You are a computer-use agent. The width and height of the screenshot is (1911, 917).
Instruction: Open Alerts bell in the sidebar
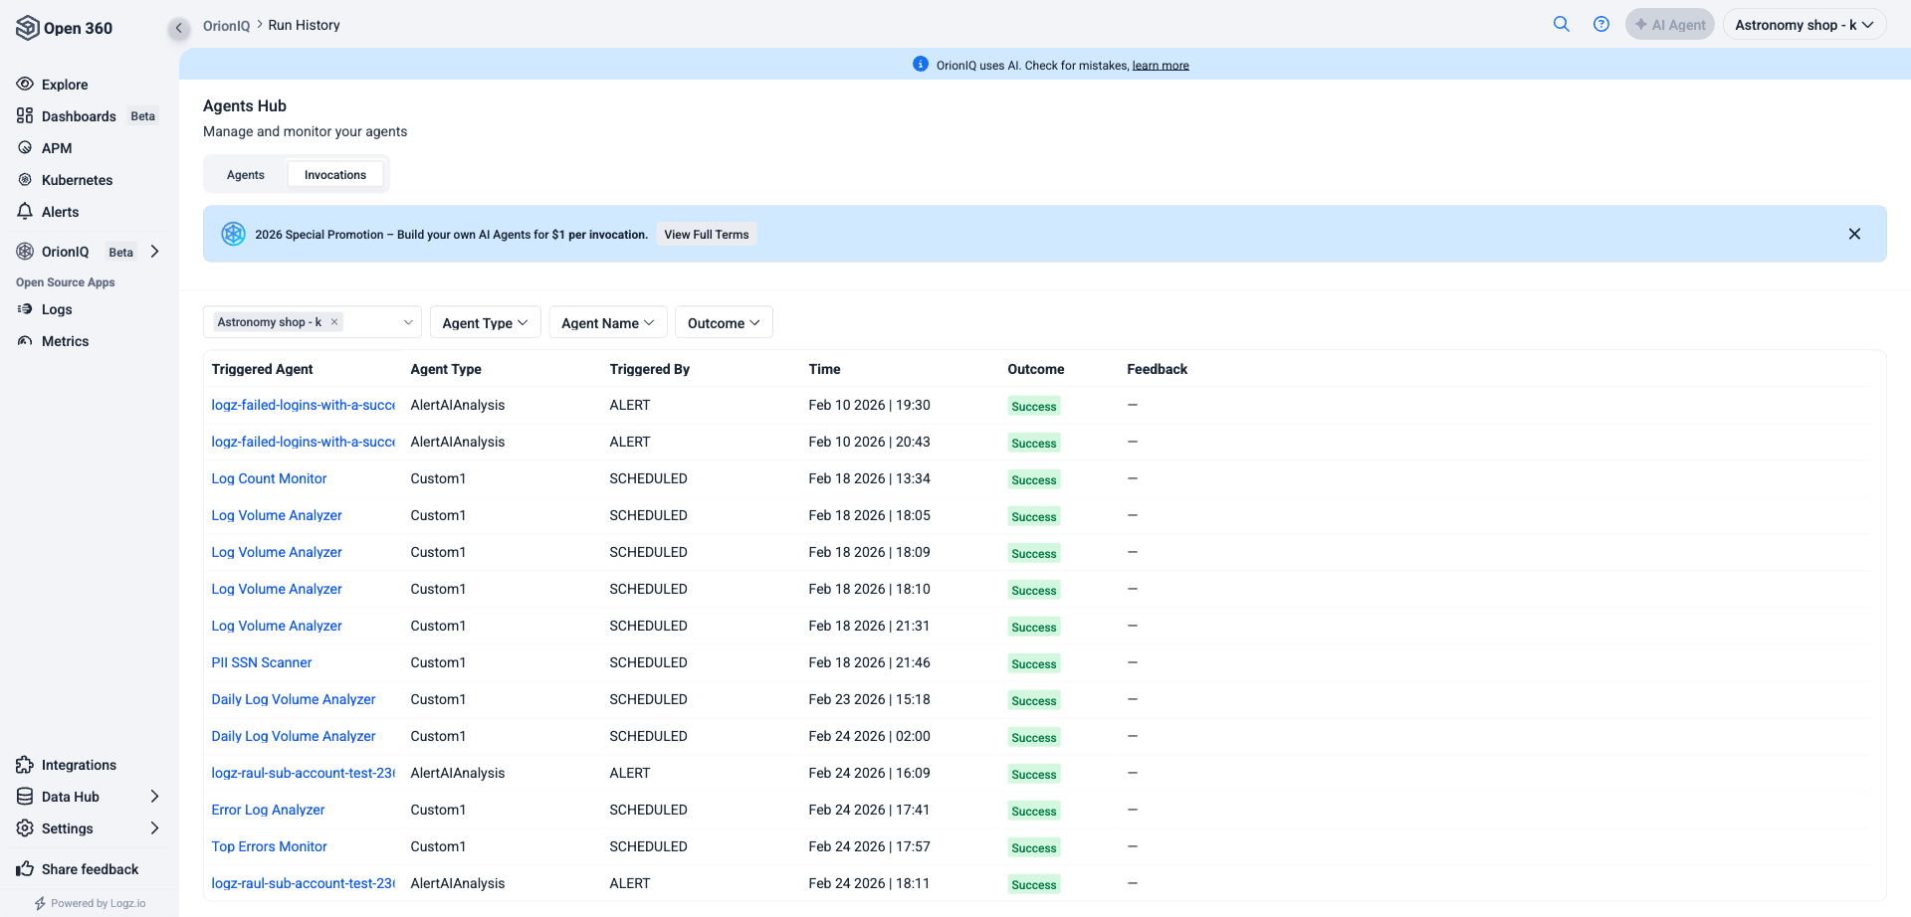tap(60, 212)
